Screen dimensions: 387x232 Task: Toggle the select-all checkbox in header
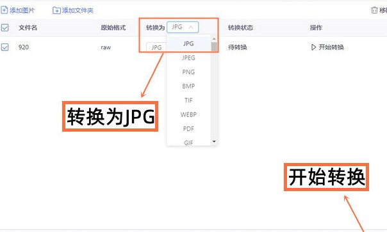(4, 27)
